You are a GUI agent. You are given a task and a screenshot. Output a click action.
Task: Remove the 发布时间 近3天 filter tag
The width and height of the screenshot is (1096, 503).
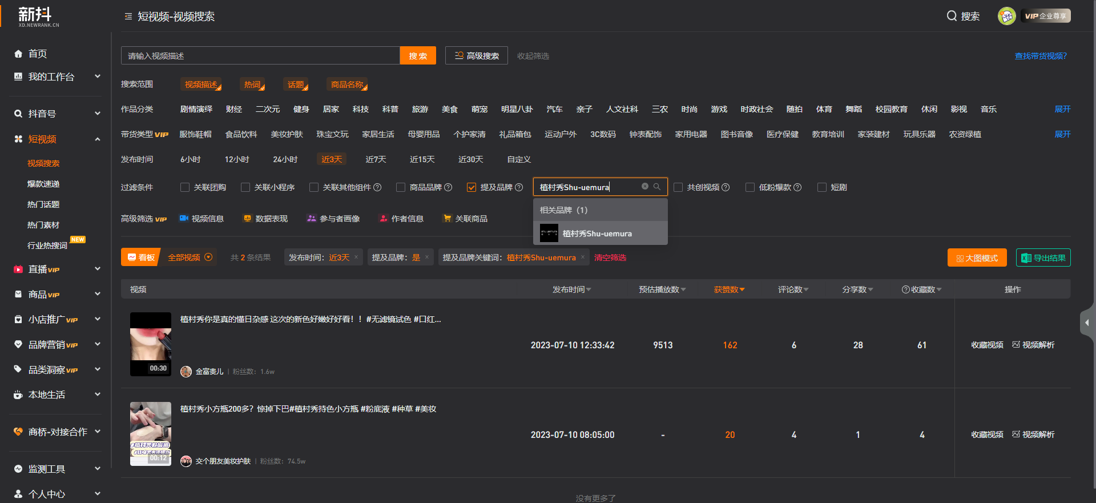356,257
